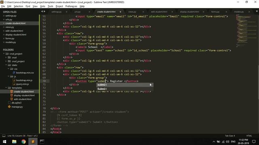Switch to the settings.py tab
Image resolution: width=259 pixels, height=145 pixels.
[x=57, y=12]
